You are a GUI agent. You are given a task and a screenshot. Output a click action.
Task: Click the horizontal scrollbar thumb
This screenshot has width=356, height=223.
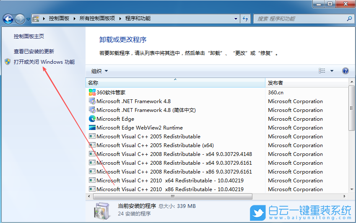click(173, 196)
